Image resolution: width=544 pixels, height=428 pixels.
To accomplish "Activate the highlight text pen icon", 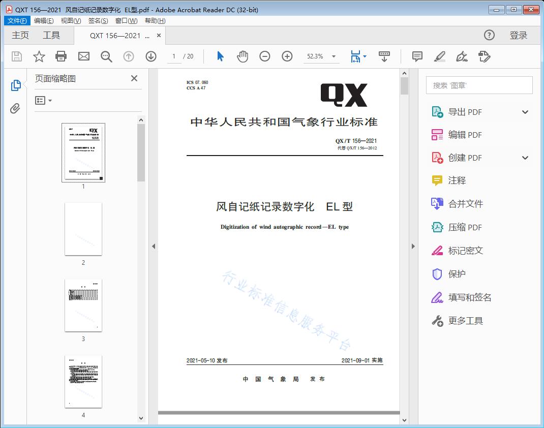I will (x=440, y=57).
